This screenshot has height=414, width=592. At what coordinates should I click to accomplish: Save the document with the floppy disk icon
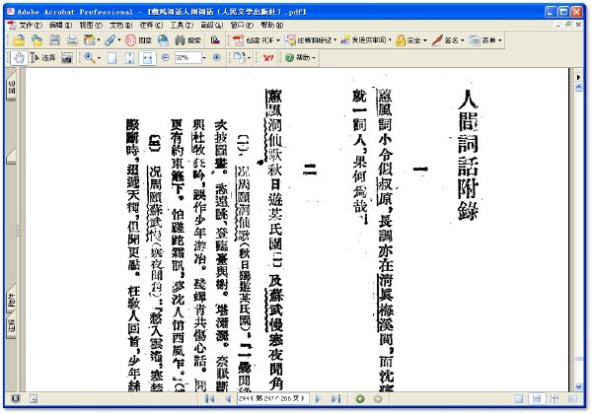tap(54, 40)
